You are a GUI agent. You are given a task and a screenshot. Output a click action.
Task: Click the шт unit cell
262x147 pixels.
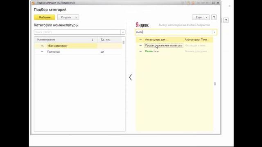pyautogui.click(x=102, y=52)
